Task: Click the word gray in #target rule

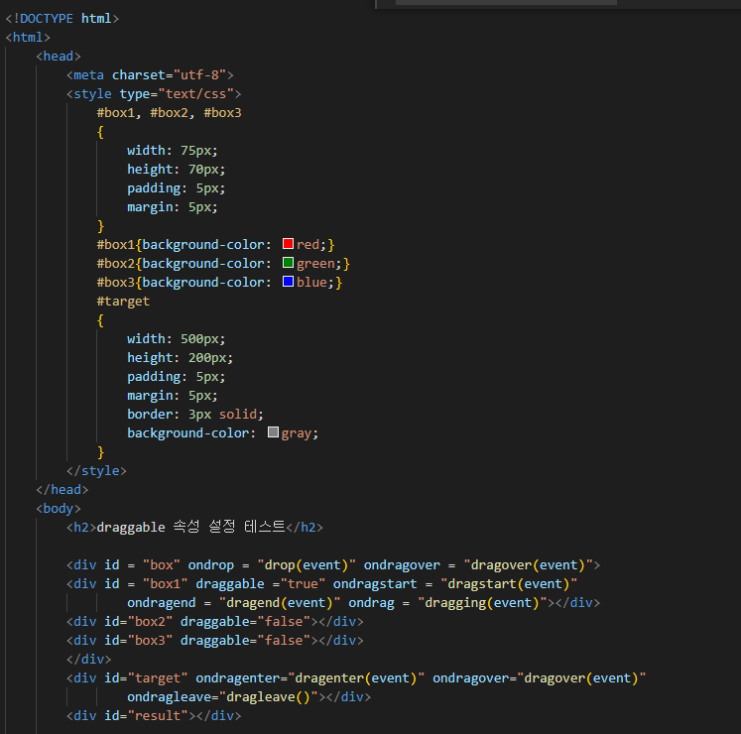Action: [x=297, y=433]
